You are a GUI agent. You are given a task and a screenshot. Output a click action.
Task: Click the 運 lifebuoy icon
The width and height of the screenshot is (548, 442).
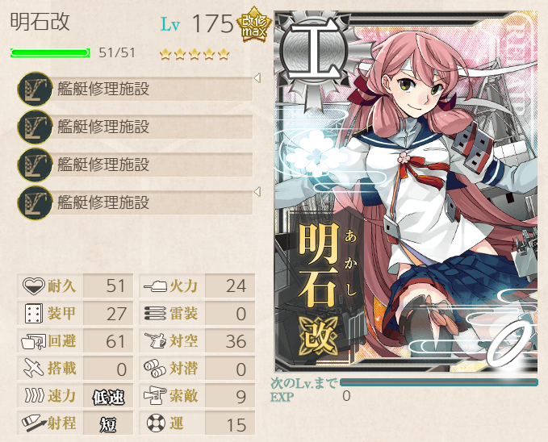coord(156,423)
